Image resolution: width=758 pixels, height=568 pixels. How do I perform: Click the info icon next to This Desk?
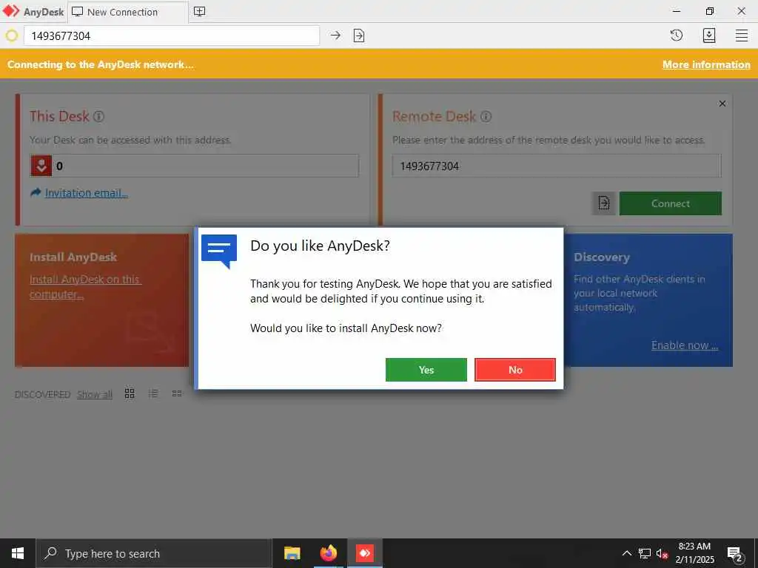98,116
